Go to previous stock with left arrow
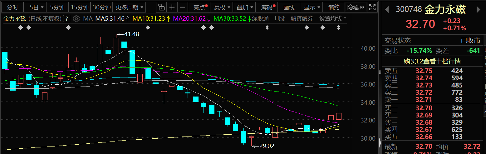The height and width of the screenshot is (154, 486). (387, 10)
